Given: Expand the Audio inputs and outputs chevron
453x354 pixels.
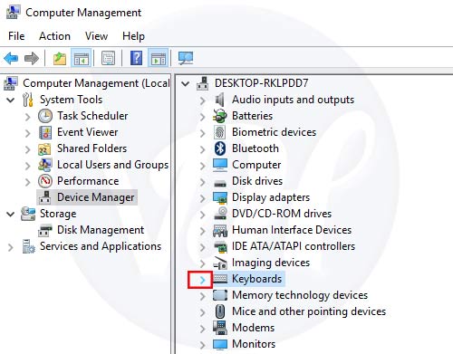Looking at the screenshot, I should (x=203, y=100).
